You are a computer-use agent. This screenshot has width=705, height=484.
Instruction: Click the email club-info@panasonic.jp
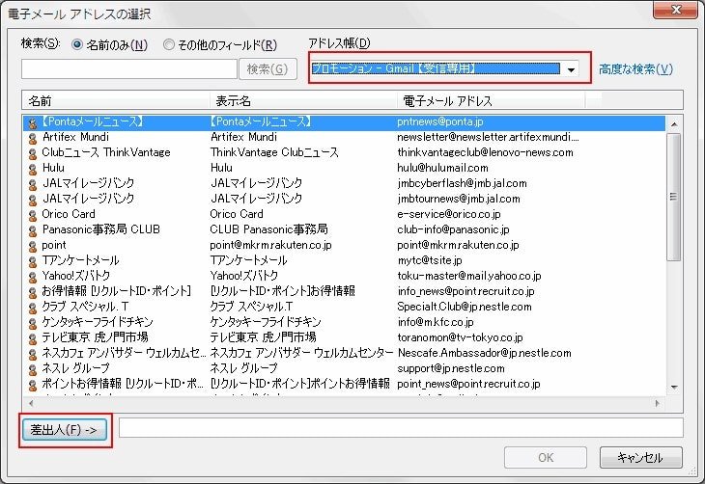[x=453, y=229]
